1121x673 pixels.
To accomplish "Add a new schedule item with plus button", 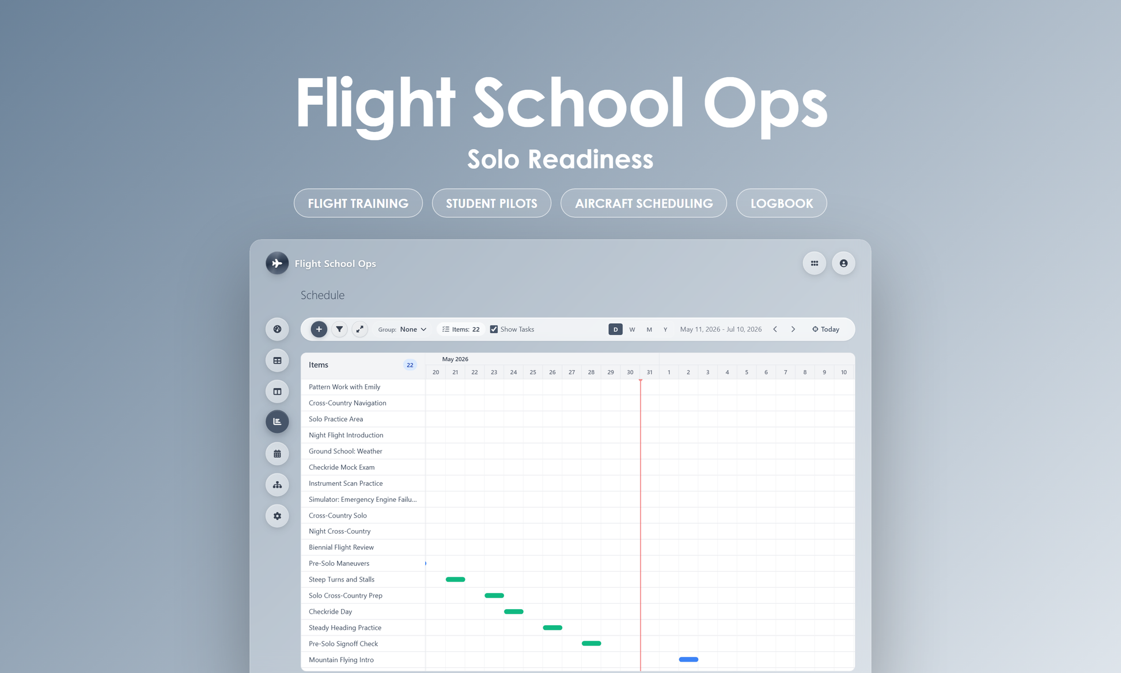I will [319, 329].
